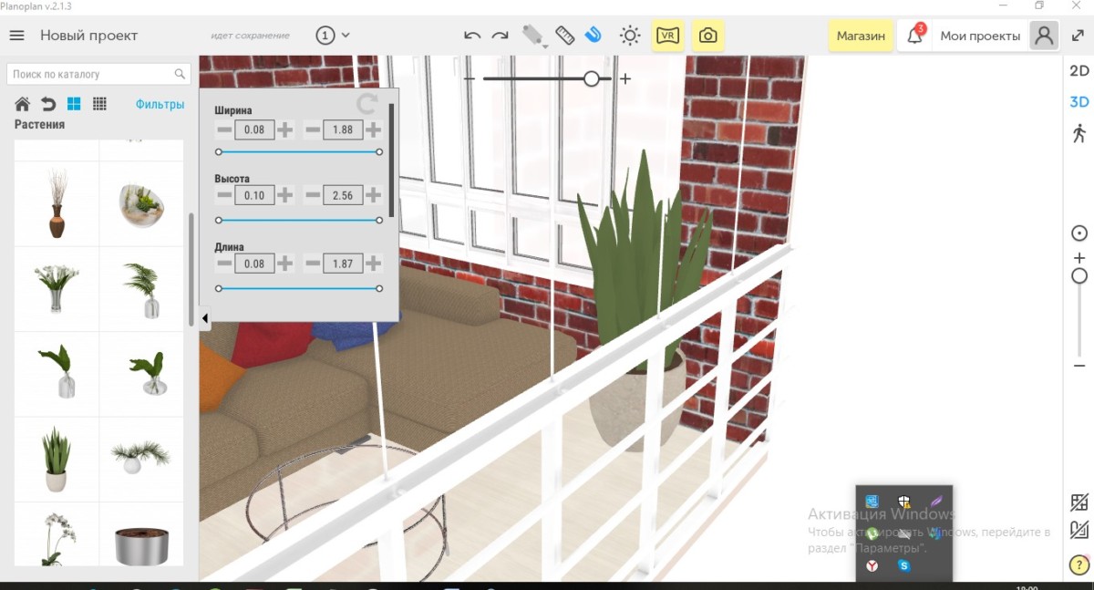Open the notifications bell
Viewport: 1094px width, 590px height.
click(914, 36)
